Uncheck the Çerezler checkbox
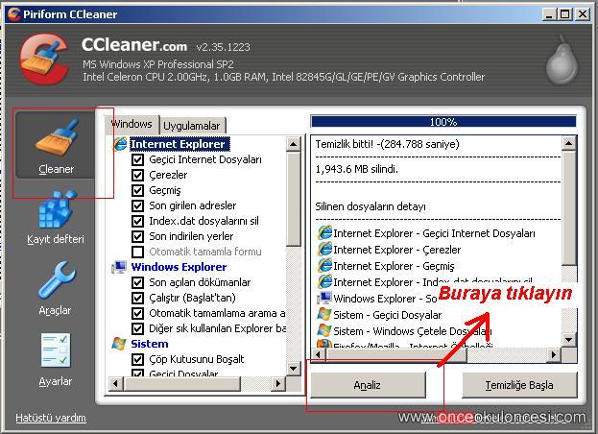Screen dimensions: 598x434 point(137,175)
